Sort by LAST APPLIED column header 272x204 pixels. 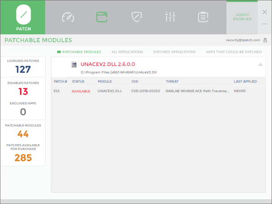245,82
